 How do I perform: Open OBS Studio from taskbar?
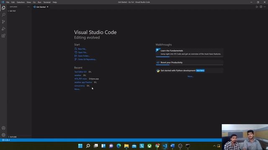click(180, 146)
